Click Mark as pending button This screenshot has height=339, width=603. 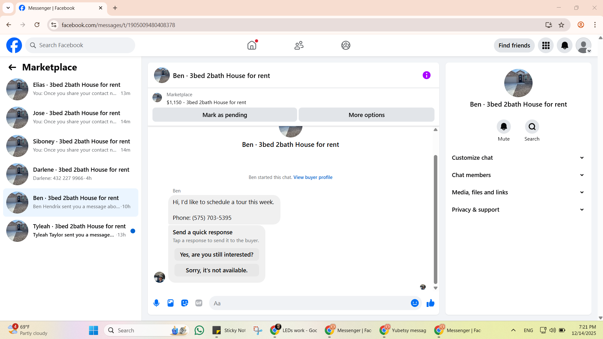coord(225,115)
